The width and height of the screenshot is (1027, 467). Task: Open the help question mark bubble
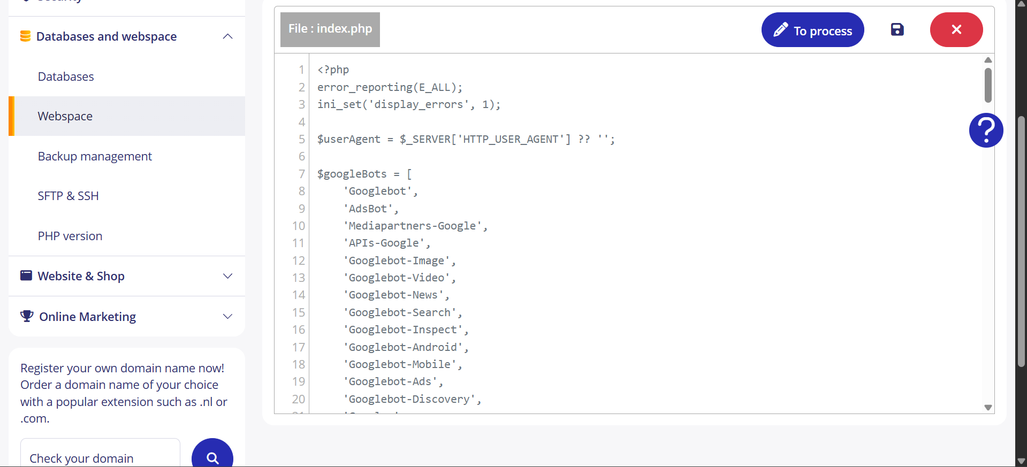pyautogui.click(x=986, y=130)
